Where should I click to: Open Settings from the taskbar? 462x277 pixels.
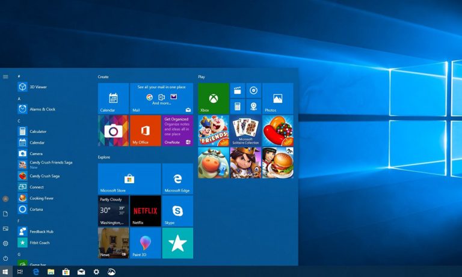click(x=96, y=272)
